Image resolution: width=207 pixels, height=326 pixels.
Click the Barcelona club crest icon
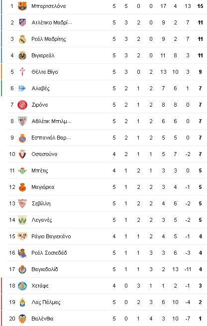click(x=22, y=6)
